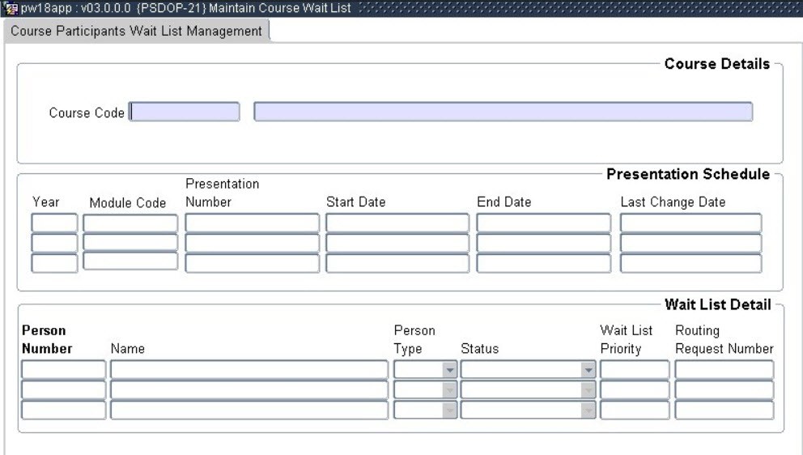This screenshot has height=455, width=803.
Task: Focus the Course Code input field
Action: [x=185, y=112]
